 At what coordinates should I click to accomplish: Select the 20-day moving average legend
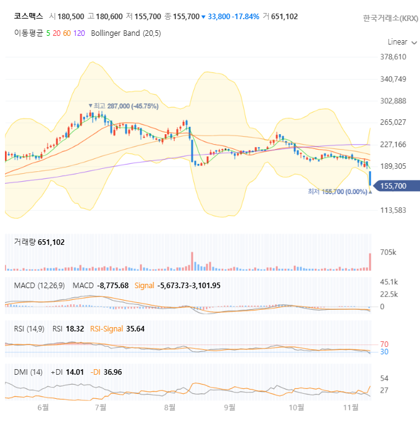coord(57,33)
